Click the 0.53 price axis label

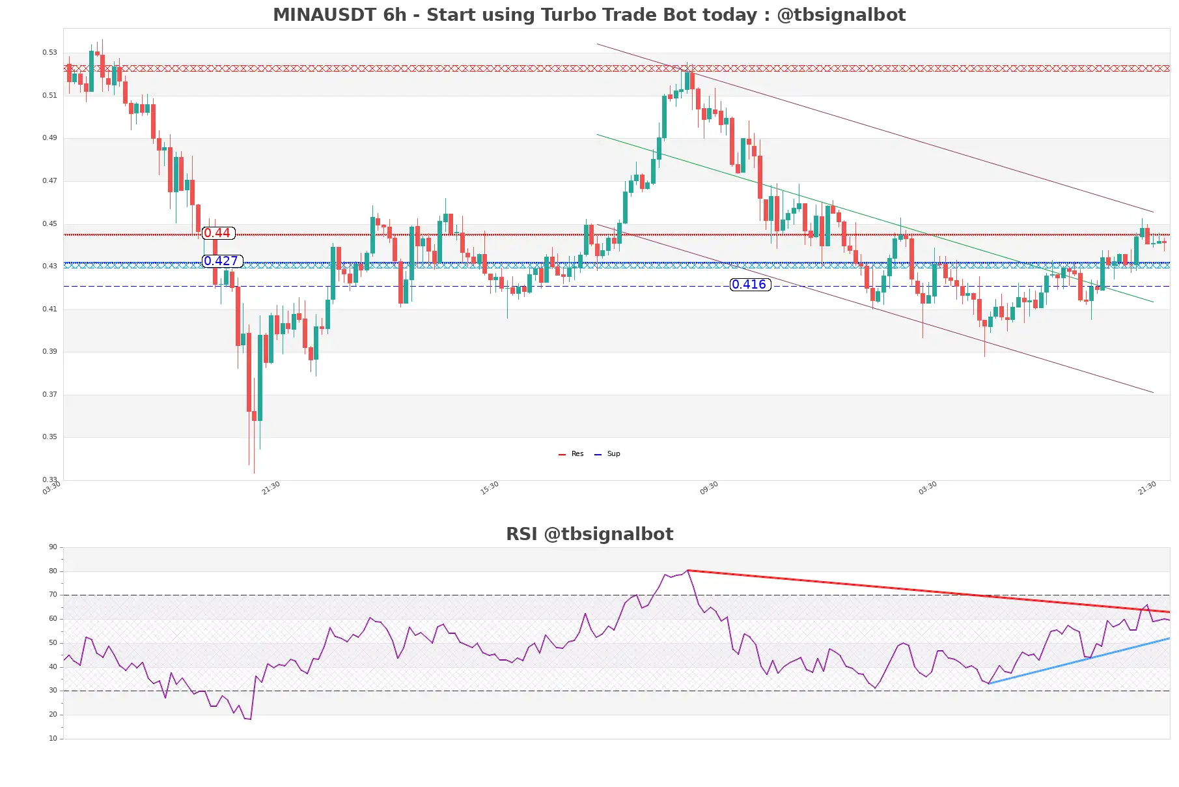pos(49,53)
